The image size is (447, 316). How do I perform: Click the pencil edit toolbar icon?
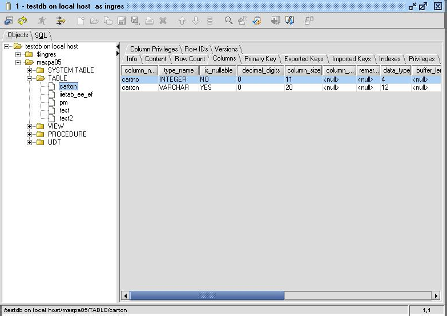click(289, 21)
